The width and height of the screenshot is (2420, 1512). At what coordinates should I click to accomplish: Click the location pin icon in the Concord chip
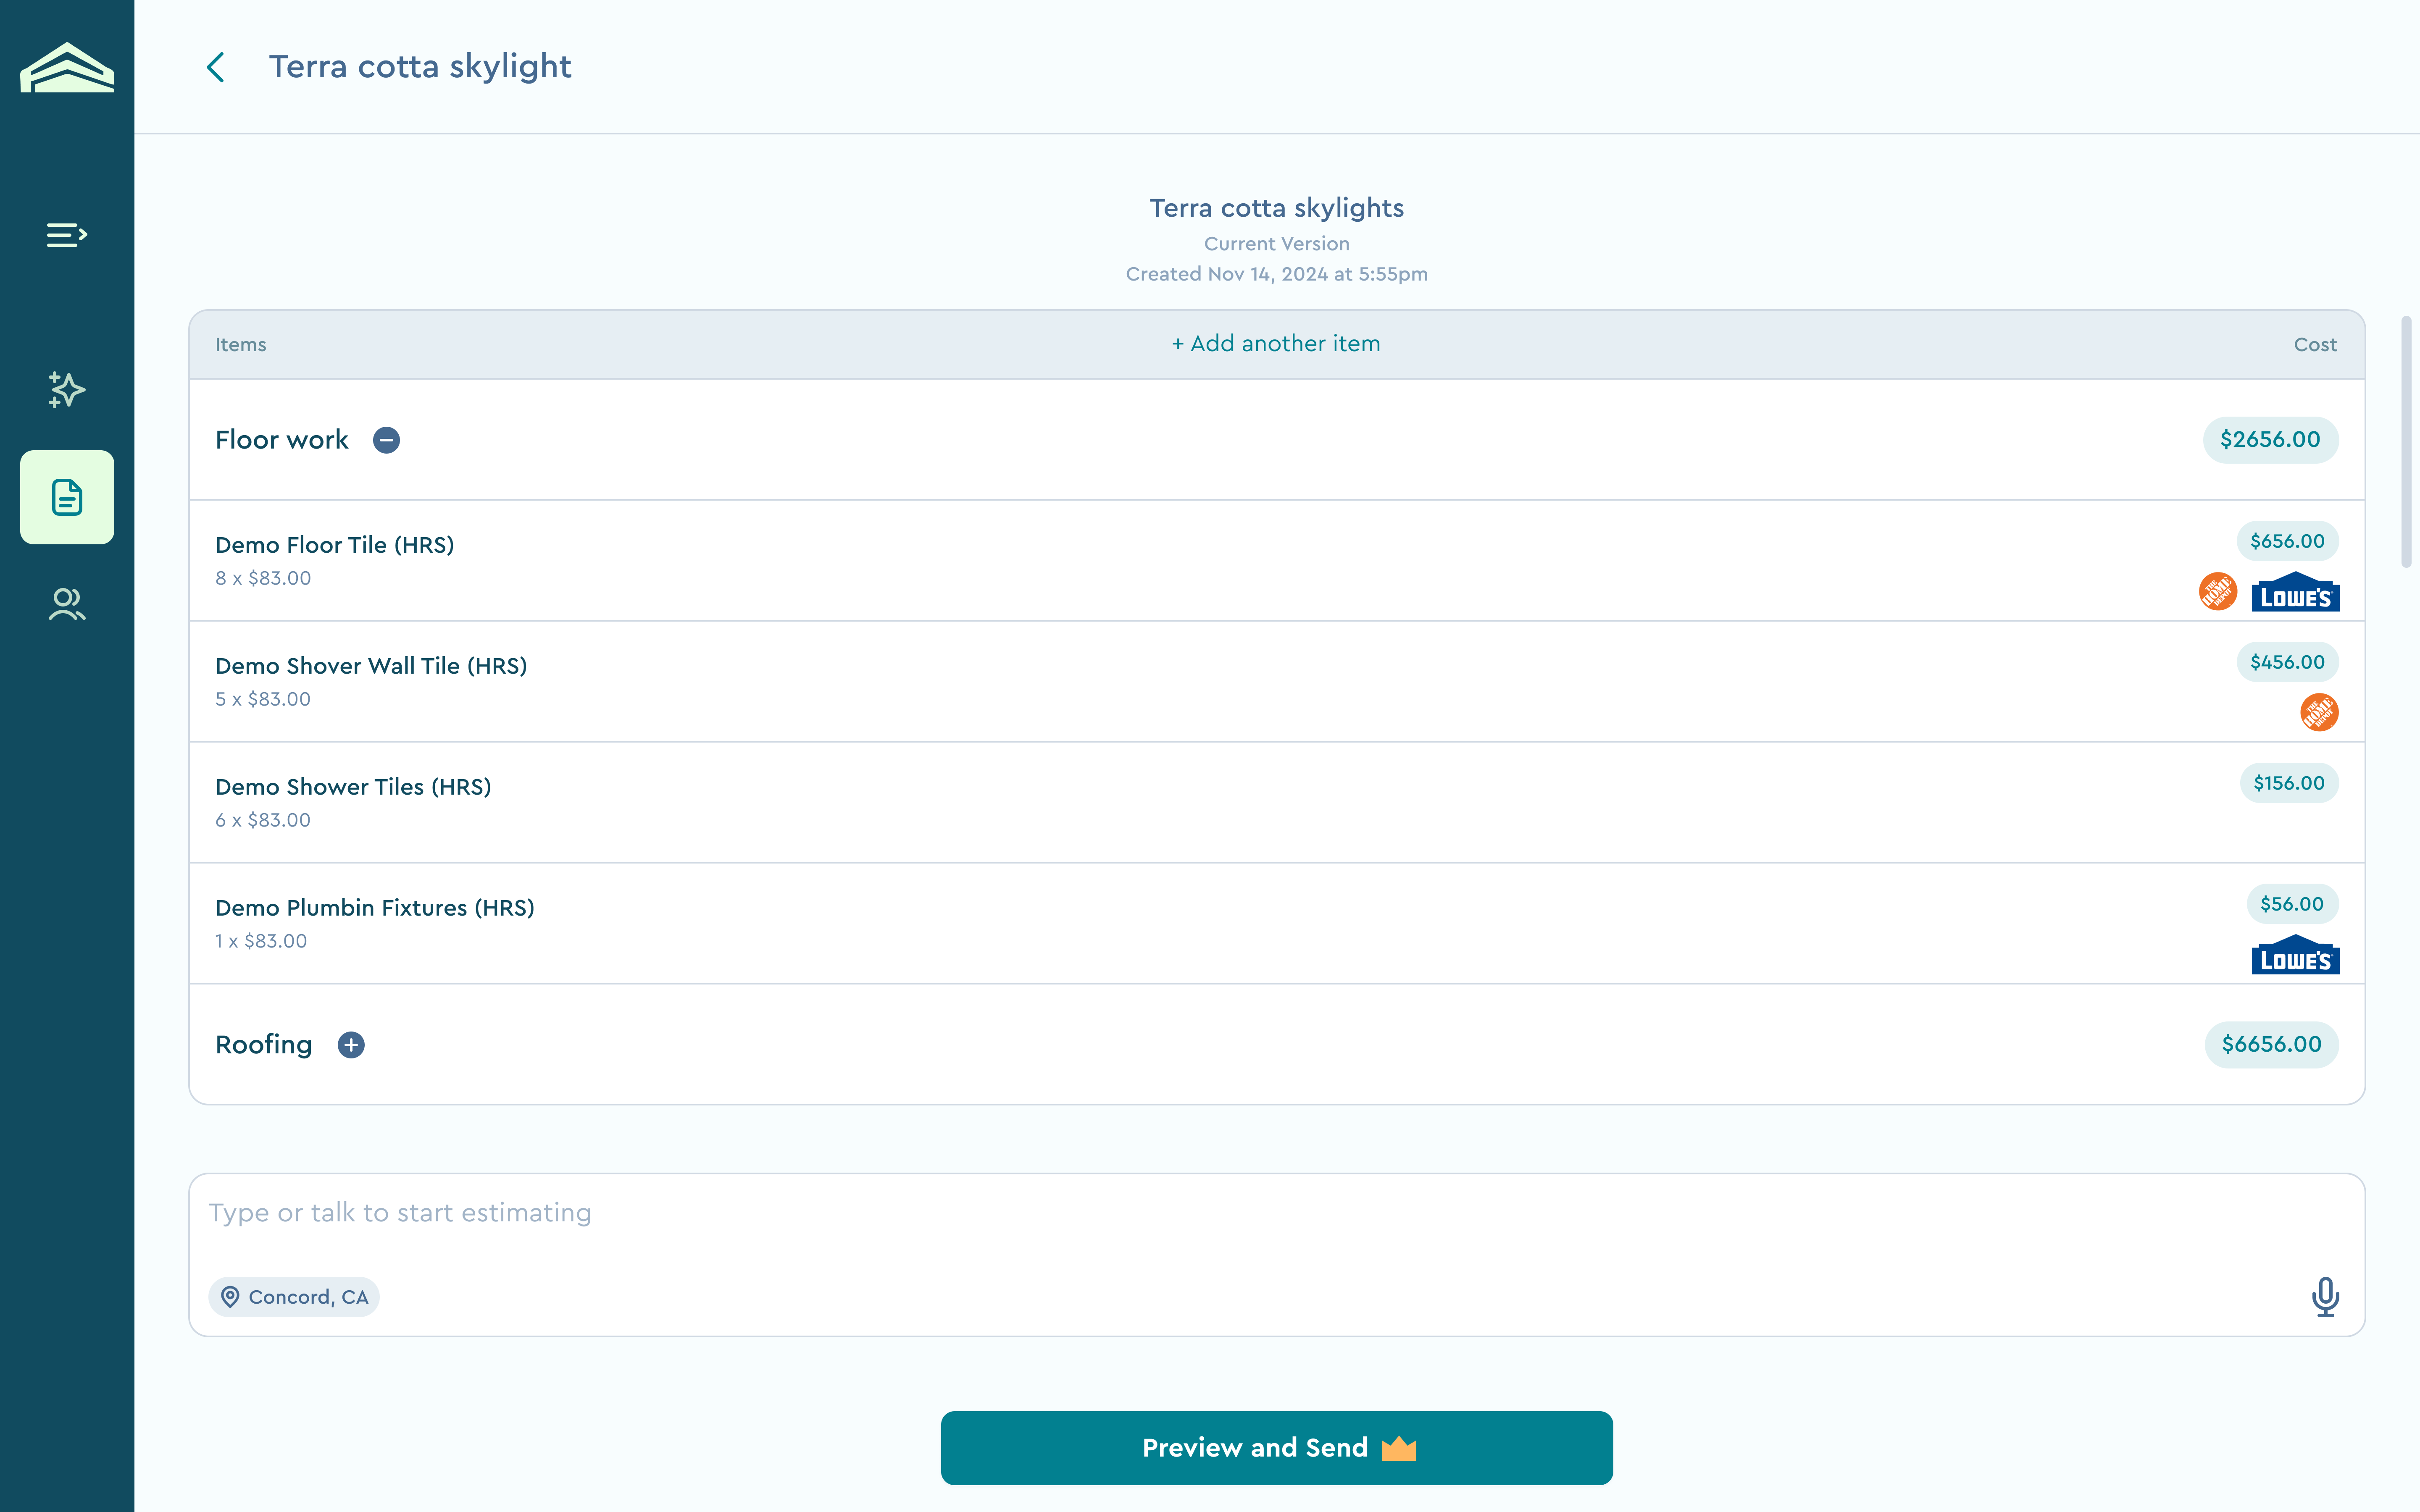(x=230, y=1297)
